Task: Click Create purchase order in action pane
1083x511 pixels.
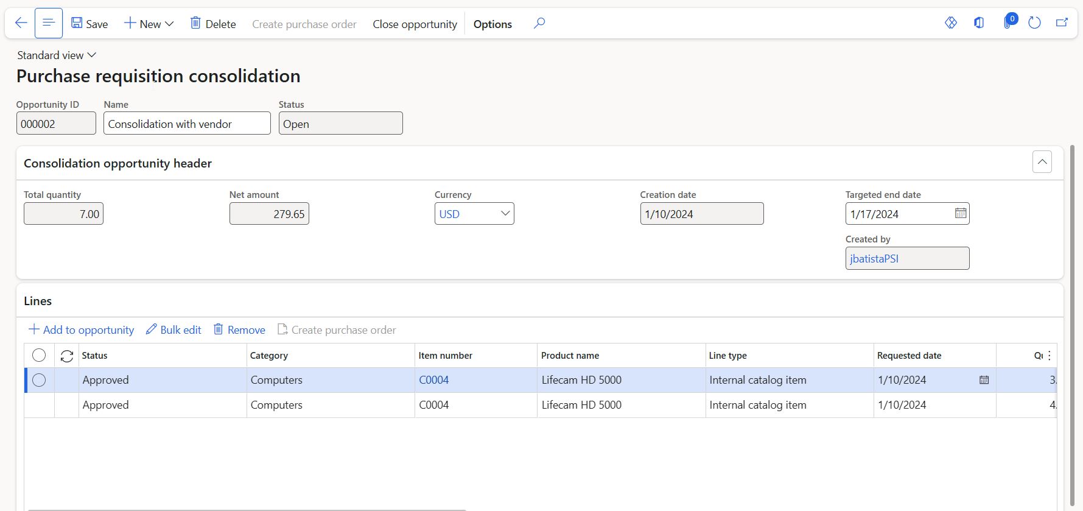Action: pos(304,24)
